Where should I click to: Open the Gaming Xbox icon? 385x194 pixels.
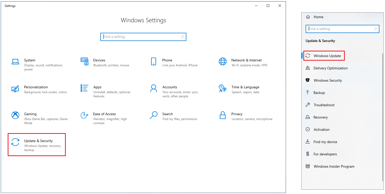click(15, 115)
